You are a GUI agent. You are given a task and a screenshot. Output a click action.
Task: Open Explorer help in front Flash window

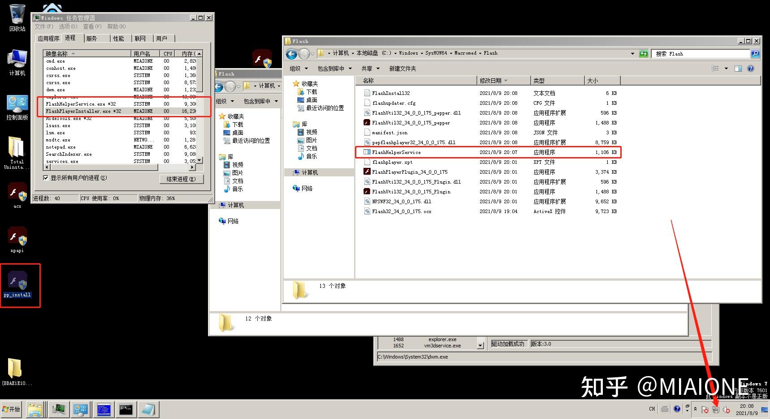[x=751, y=68]
